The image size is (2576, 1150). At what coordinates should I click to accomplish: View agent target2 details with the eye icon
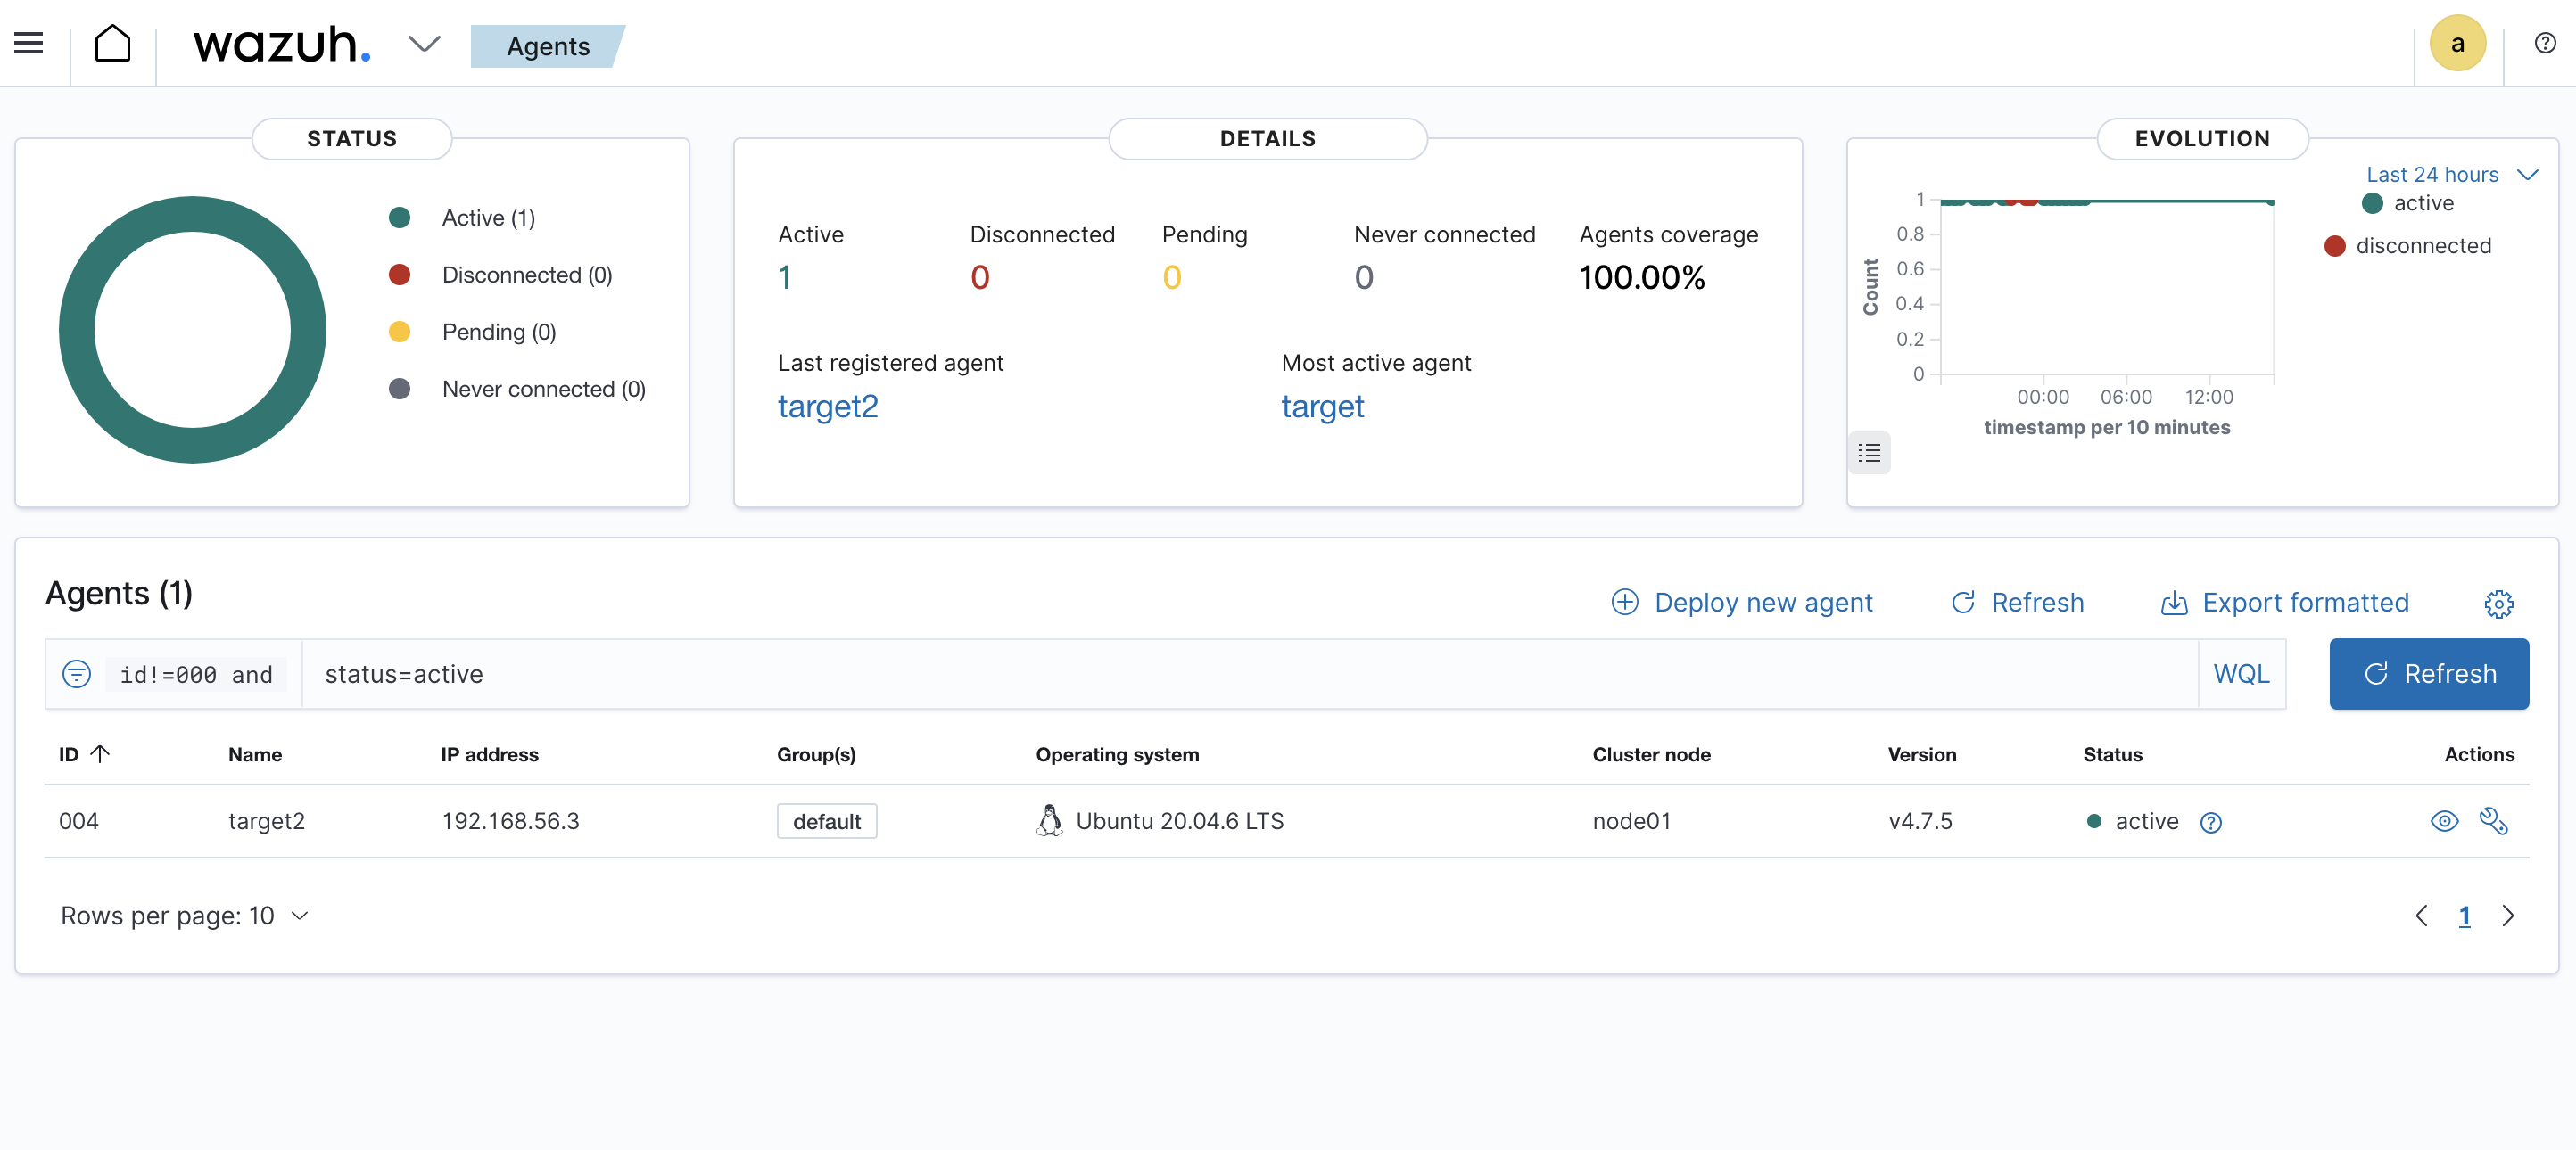point(2444,820)
